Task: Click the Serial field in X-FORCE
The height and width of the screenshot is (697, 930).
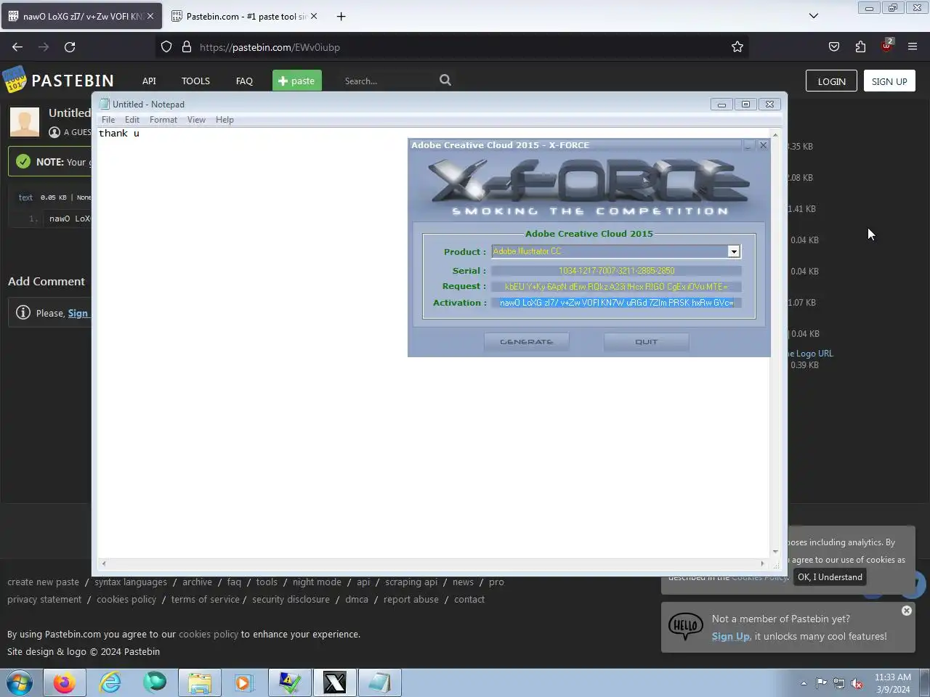Action: (x=616, y=271)
